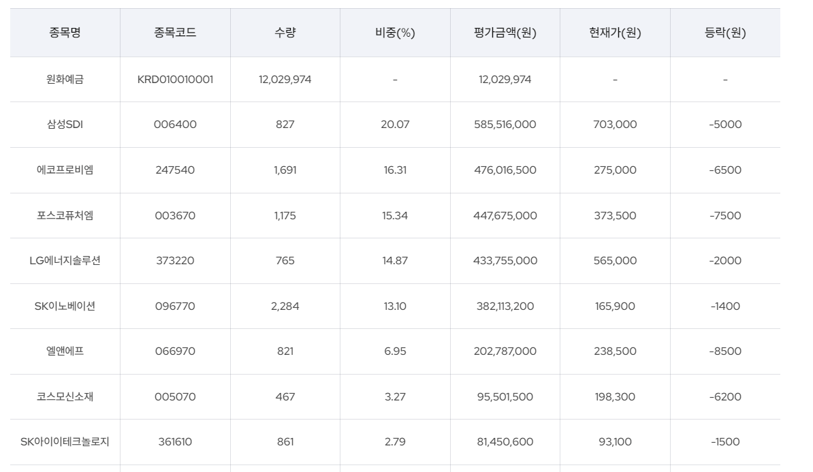
Task: Click quantity 1,175
Action: 285,215
